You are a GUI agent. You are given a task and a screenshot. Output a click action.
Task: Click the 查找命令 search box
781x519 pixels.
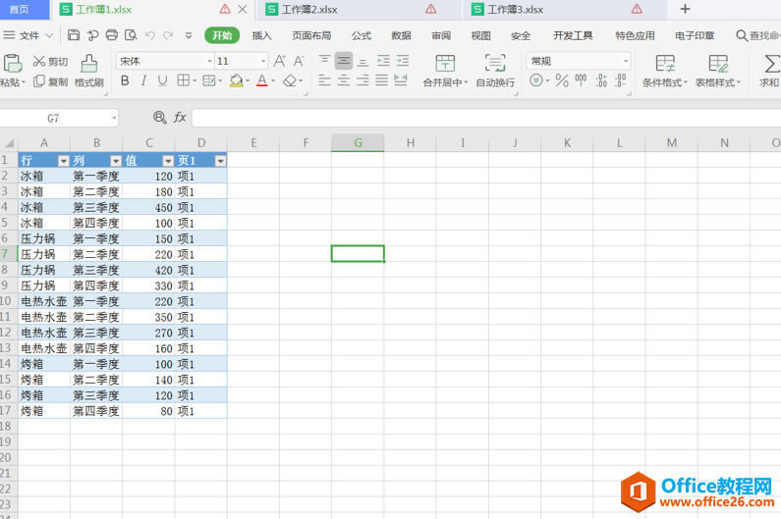pos(758,35)
